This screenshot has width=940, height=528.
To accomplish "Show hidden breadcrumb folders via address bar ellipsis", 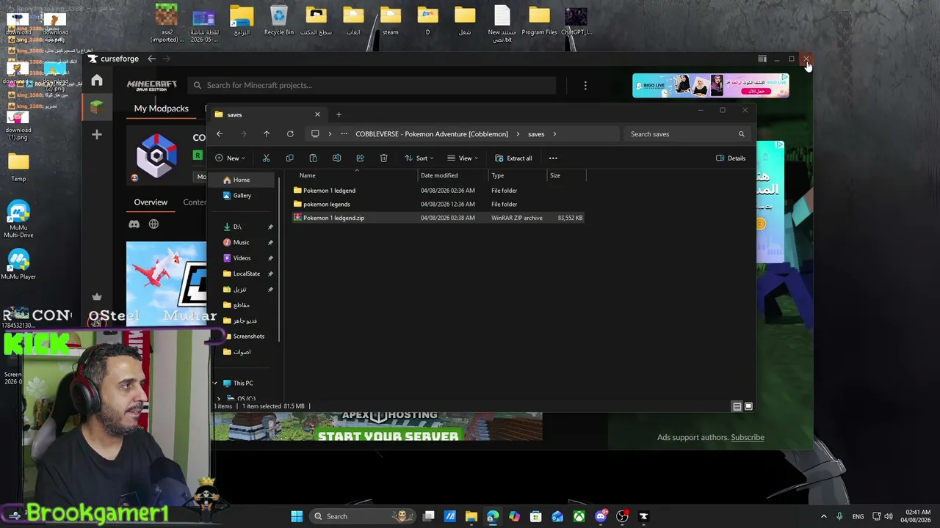I will (344, 134).
